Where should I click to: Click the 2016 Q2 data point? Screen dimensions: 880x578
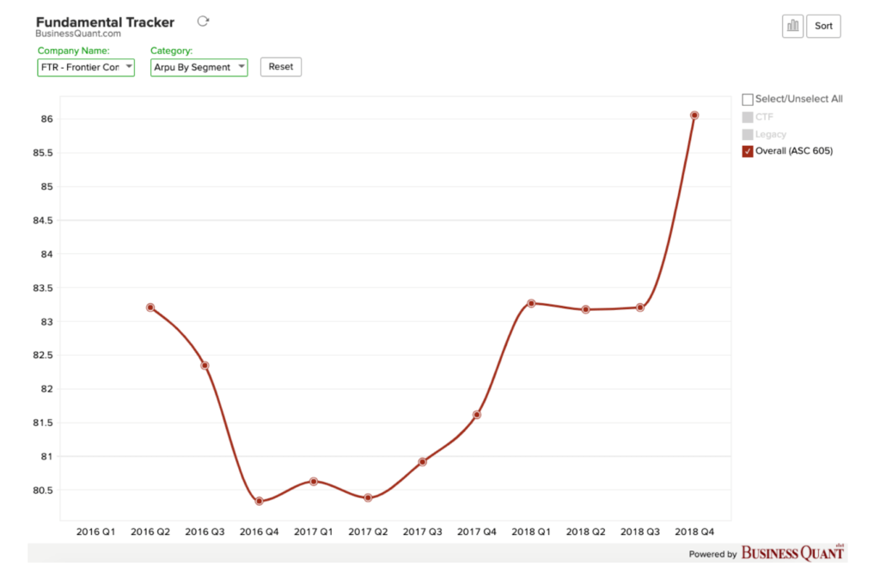pos(150,307)
